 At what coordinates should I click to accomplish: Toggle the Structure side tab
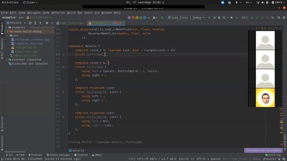(x=2, y=124)
